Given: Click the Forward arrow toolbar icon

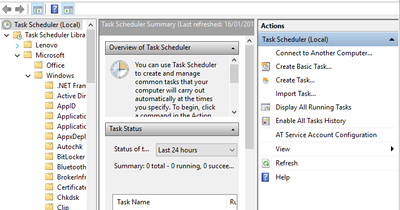Looking at the screenshot, I should click(20, 10).
